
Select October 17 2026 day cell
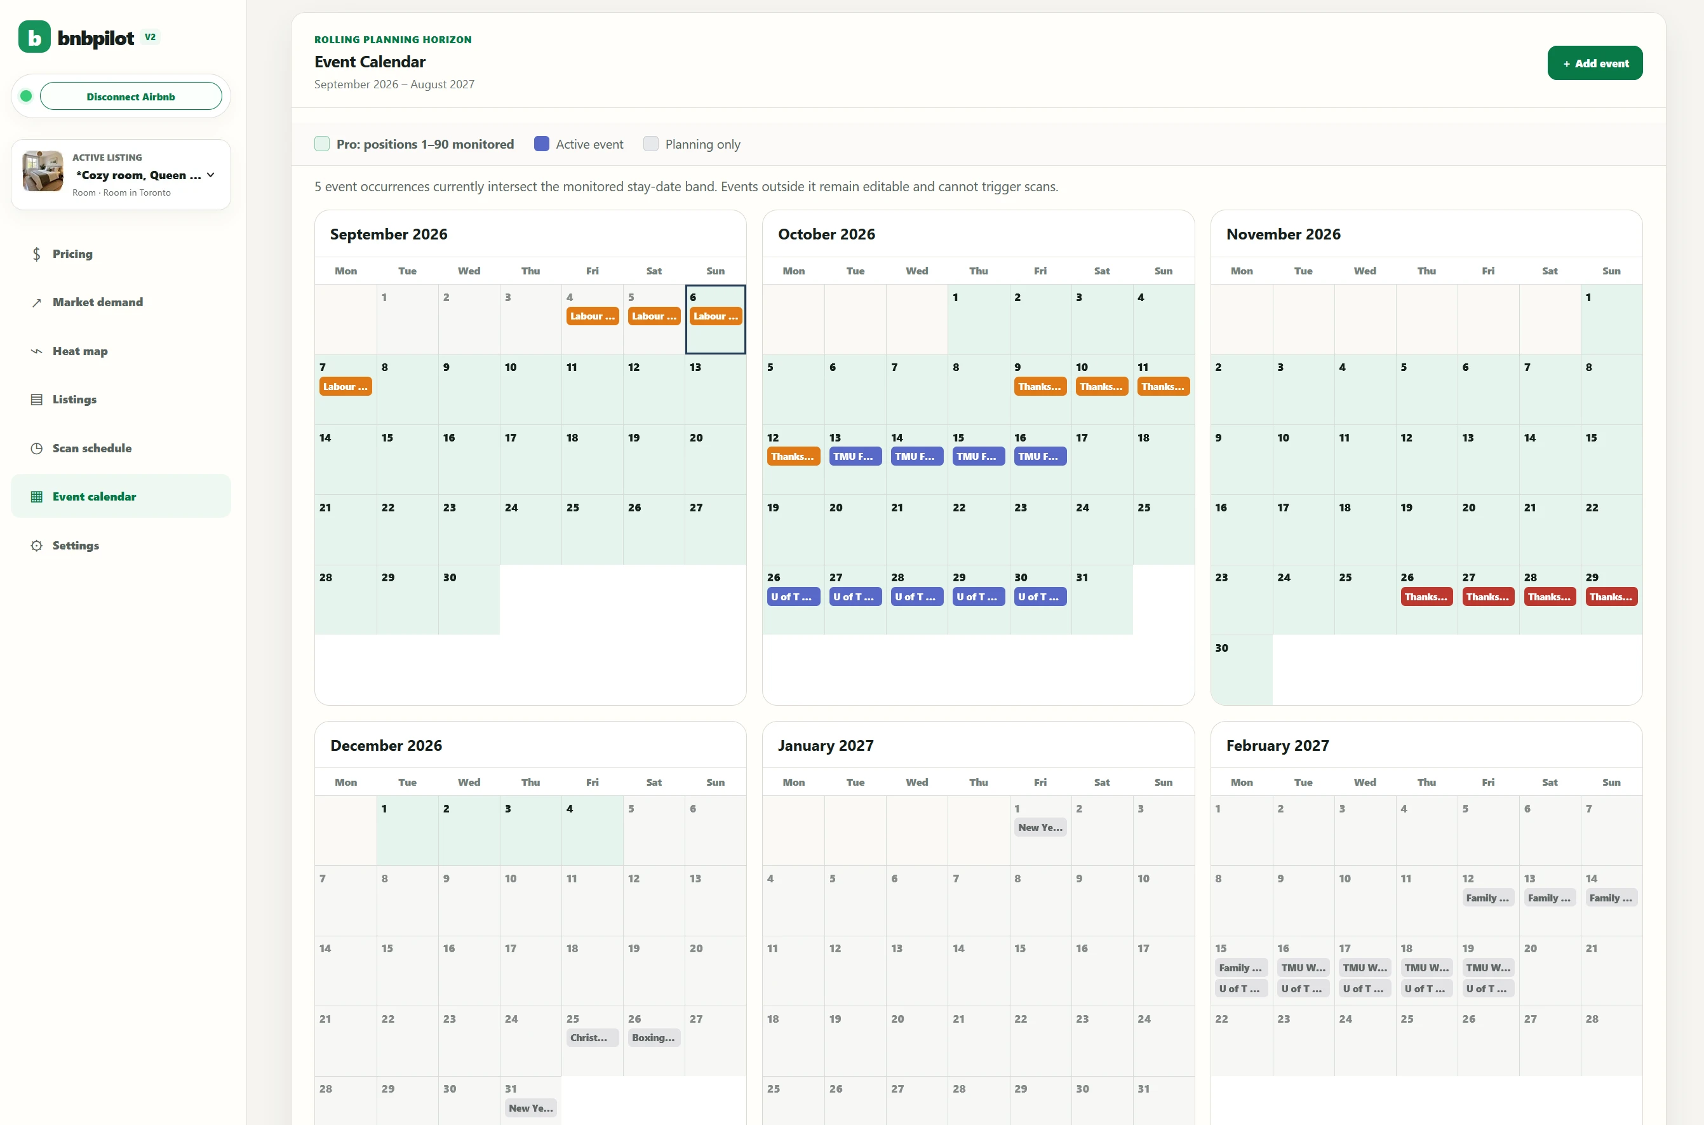tap(1101, 459)
